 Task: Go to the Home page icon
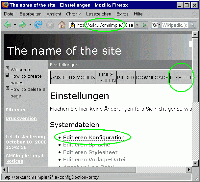[x=62, y=25]
